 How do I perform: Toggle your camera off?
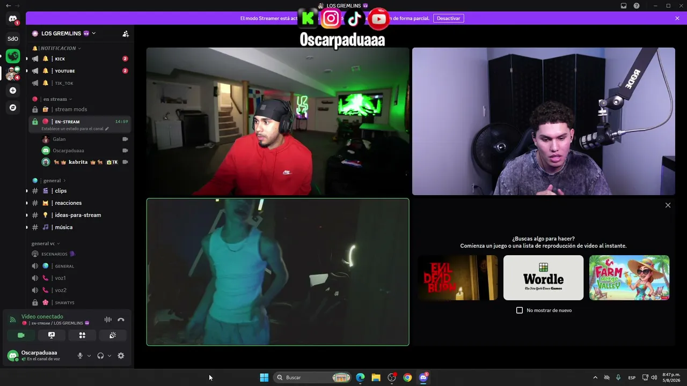point(21,335)
